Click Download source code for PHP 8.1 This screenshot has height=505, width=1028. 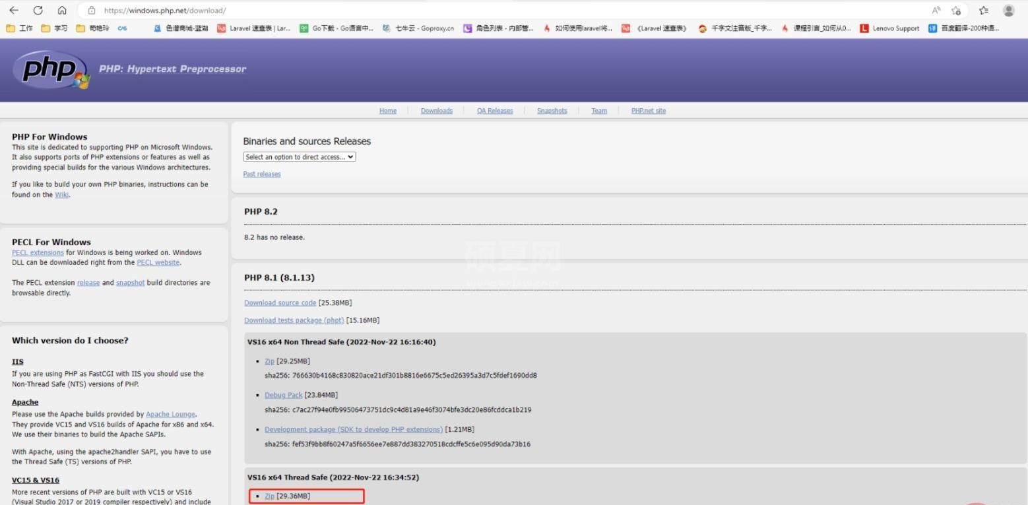pyautogui.click(x=280, y=303)
